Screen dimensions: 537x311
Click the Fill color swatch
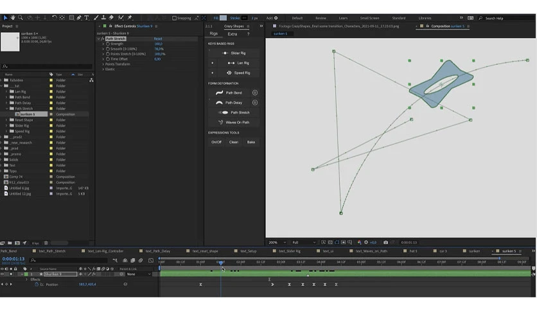[x=223, y=18]
